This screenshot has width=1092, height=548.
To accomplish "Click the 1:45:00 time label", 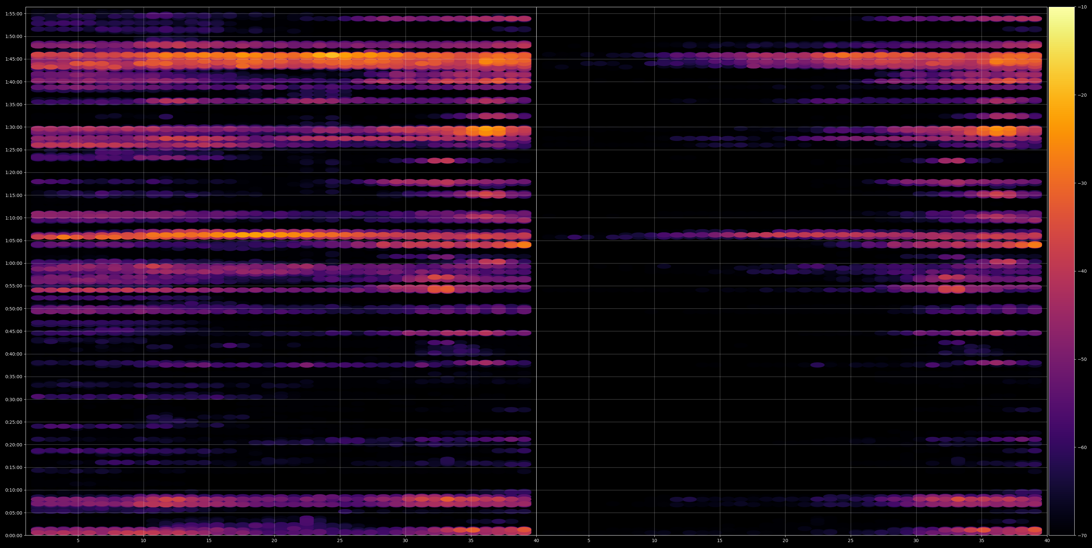I will [13, 59].
